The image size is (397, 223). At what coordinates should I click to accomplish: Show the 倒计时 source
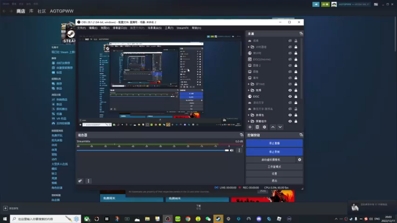[x=290, y=53]
